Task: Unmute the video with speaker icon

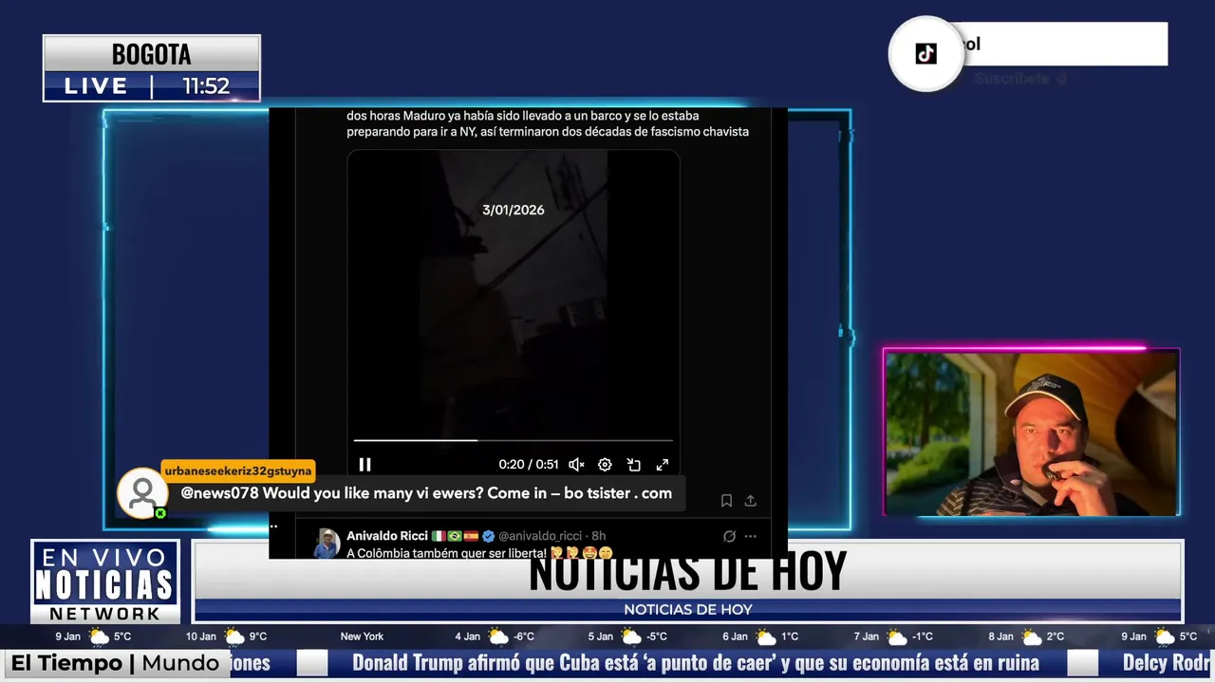Action: pyautogui.click(x=576, y=465)
